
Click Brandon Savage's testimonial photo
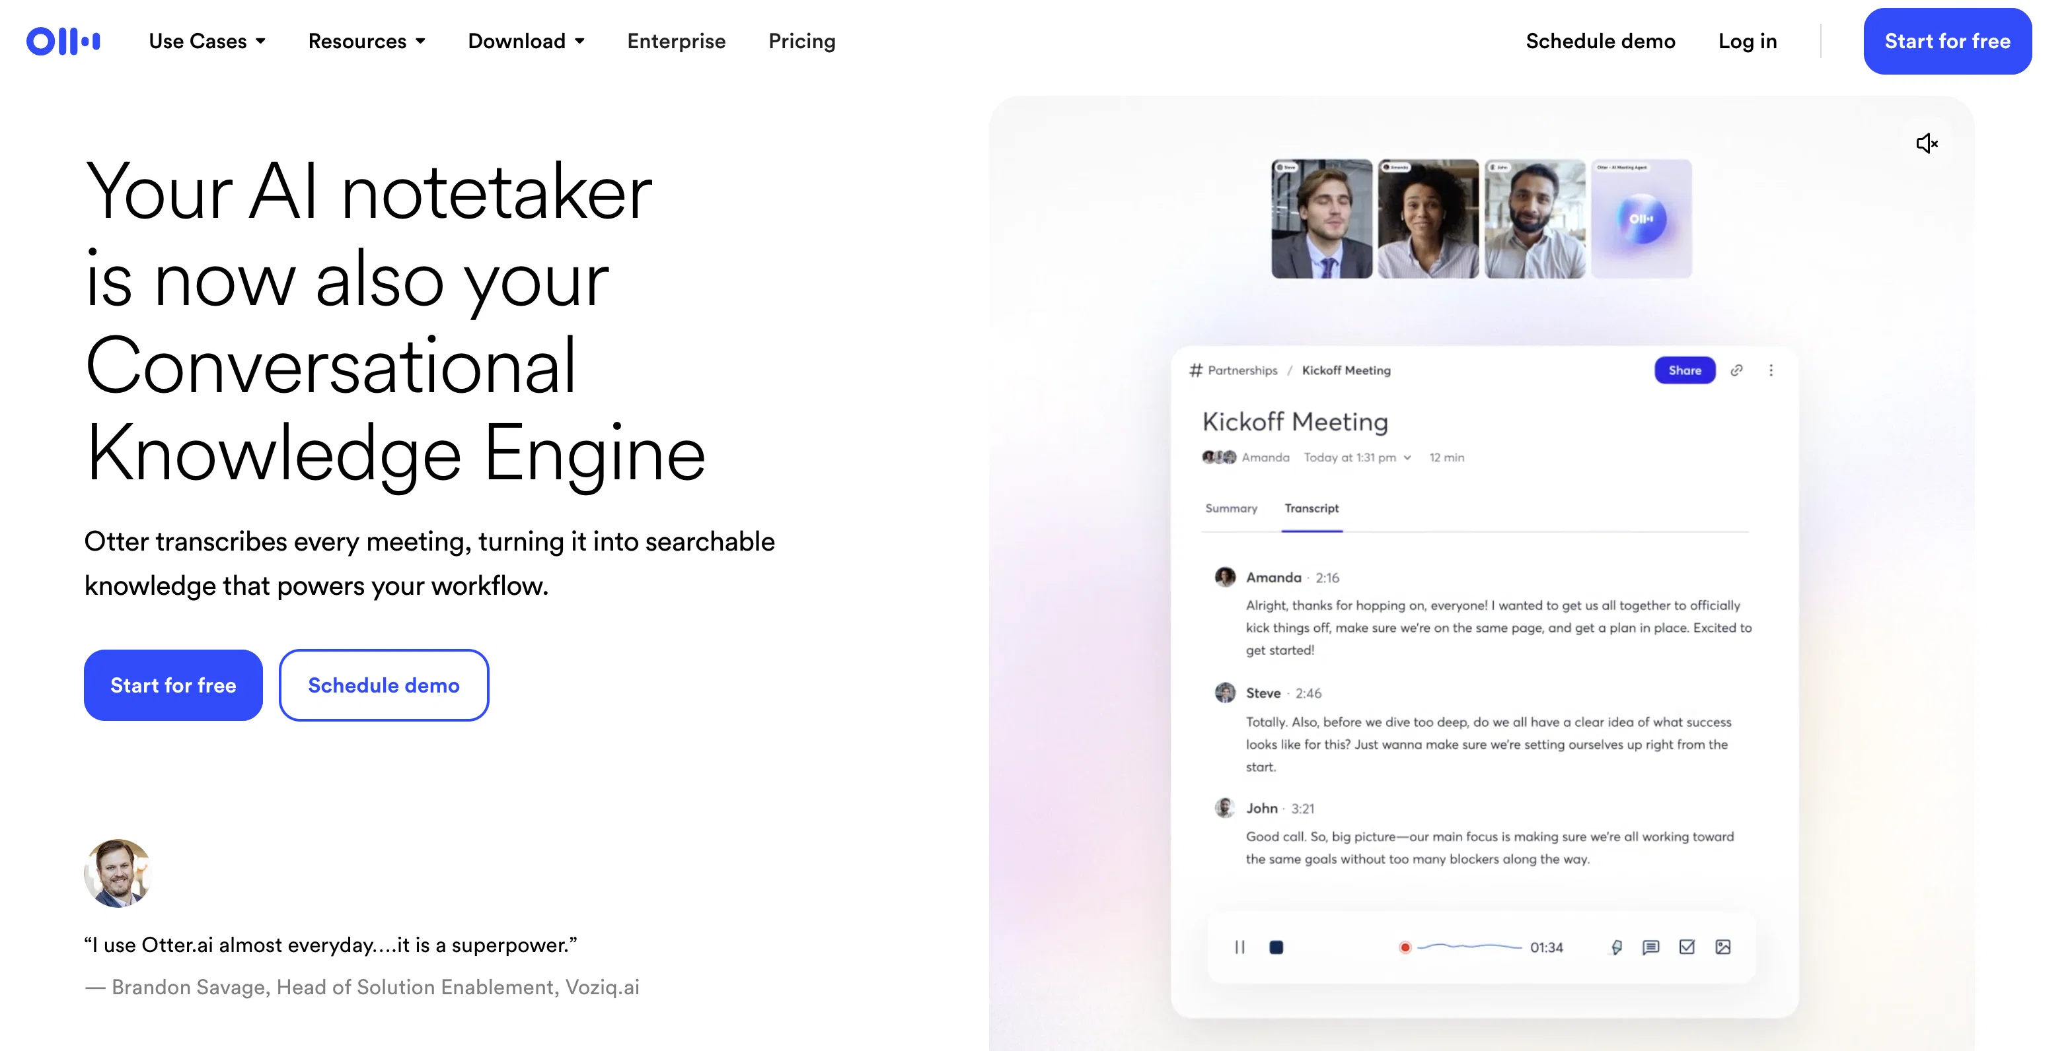coord(118,873)
